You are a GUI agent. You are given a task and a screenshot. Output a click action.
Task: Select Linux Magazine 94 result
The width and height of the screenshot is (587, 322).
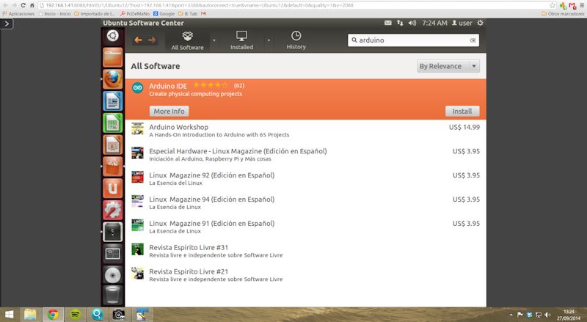tap(305, 202)
